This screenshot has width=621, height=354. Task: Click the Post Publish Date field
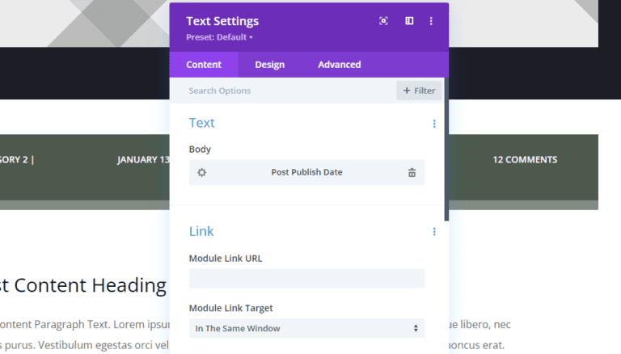pyautogui.click(x=306, y=172)
